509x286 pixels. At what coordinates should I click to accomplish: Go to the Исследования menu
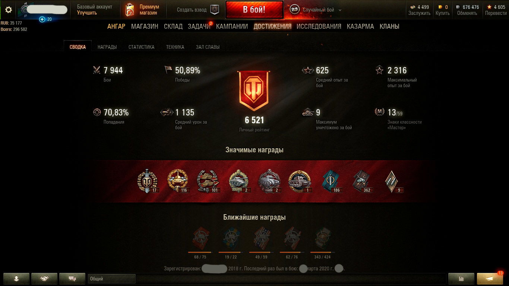tap(319, 26)
